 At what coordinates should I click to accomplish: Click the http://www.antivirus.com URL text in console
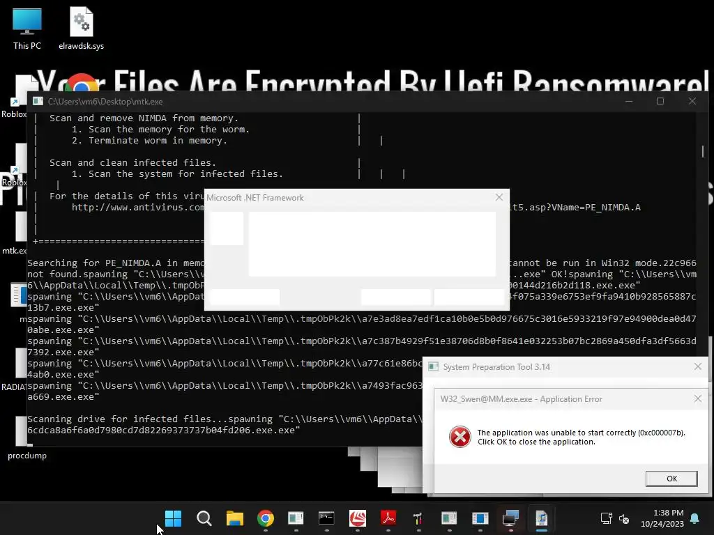pyautogui.click(x=138, y=208)
